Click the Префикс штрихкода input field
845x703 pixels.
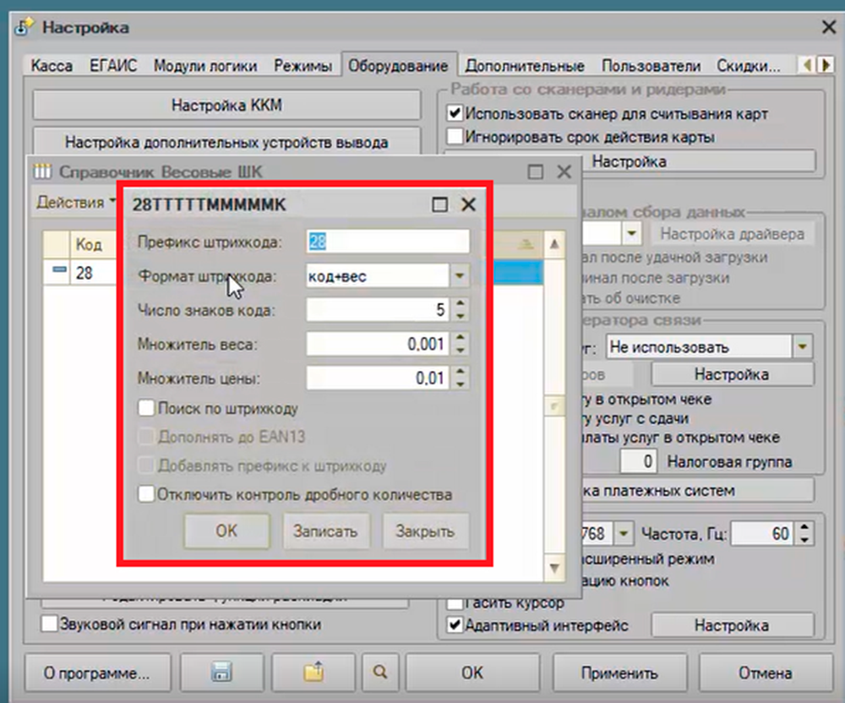point(387,242)
